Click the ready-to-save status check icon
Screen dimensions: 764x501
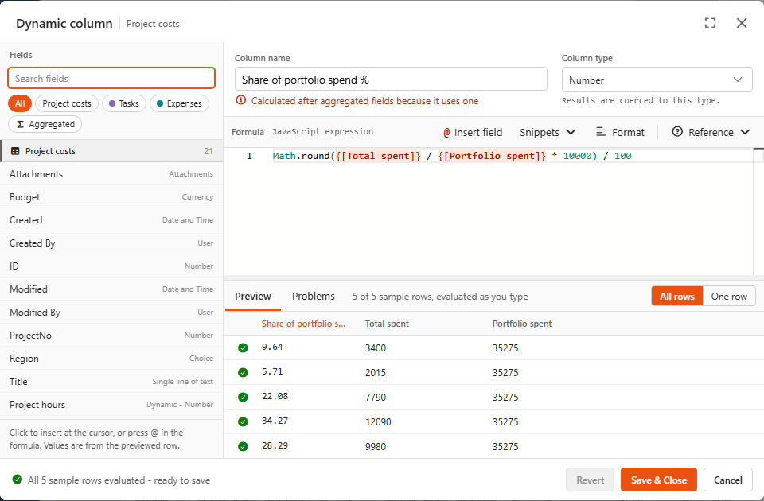tap(17, 479)
